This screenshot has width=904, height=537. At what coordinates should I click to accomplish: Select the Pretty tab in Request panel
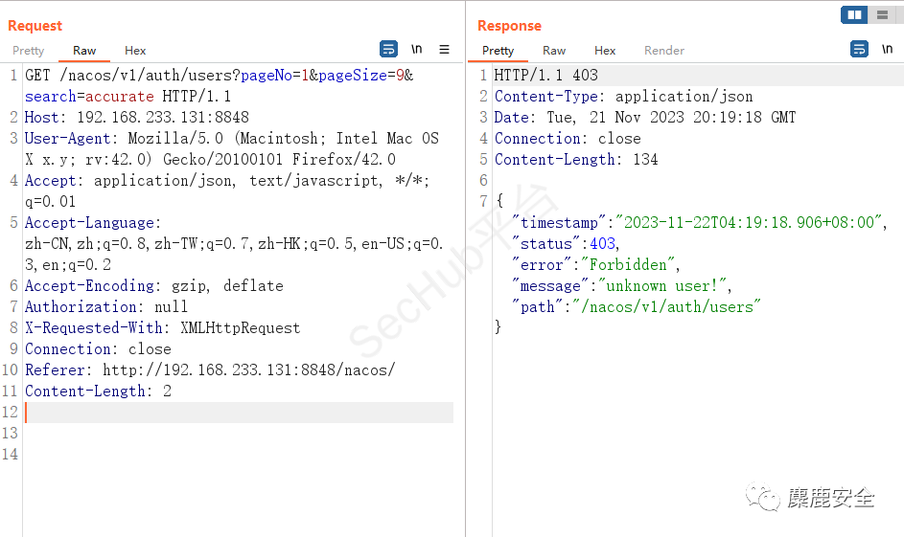[x=29, y=51]
